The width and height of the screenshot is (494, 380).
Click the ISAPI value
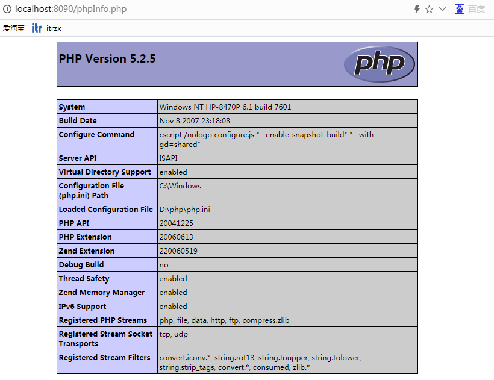(x=168, y=158)
